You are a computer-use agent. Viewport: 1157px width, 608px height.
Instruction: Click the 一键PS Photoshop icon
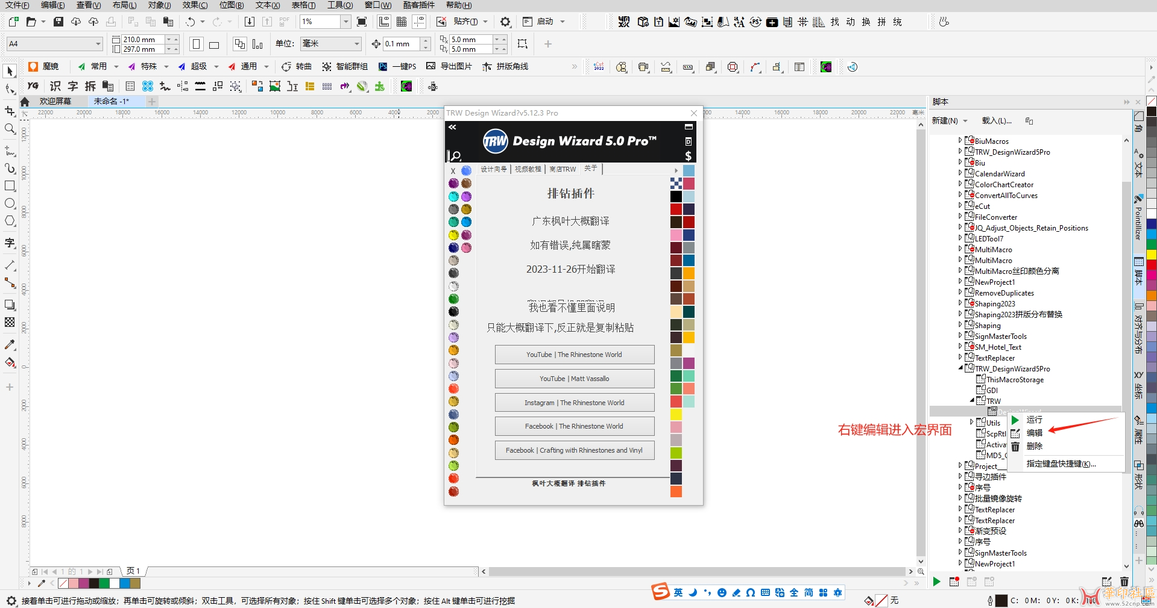click(x=397, y=66)
